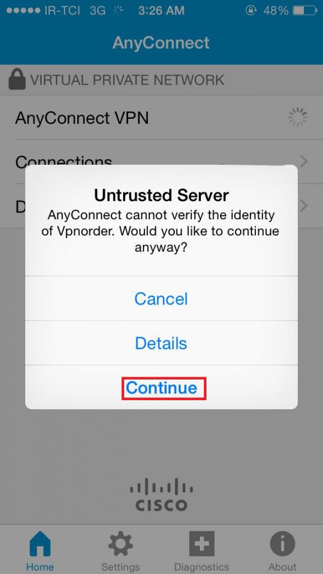The image size is (323, 574).
Task: Tap Cancel in Untrusted Server dialog
Action: 161,298
